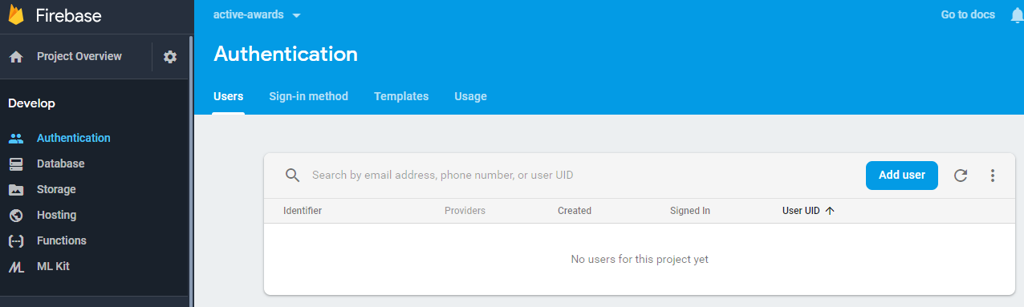Select Hosting in the sidebar
1024x307 pixels.
57,215
